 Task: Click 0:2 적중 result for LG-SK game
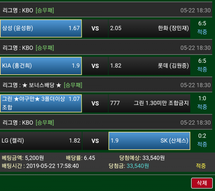(x=202, y=140)
